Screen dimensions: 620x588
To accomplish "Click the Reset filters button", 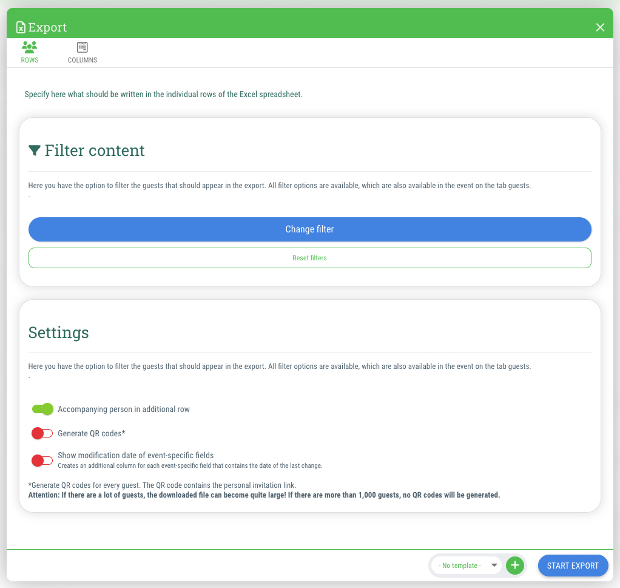I will point(309,258).
